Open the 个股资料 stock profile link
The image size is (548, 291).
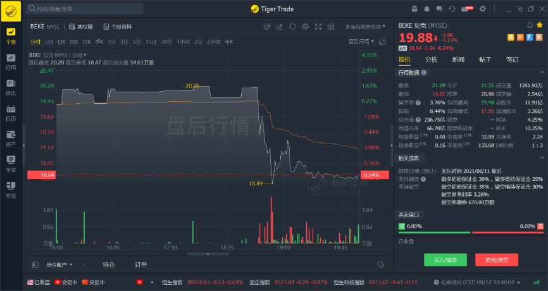tap(118, 27)
